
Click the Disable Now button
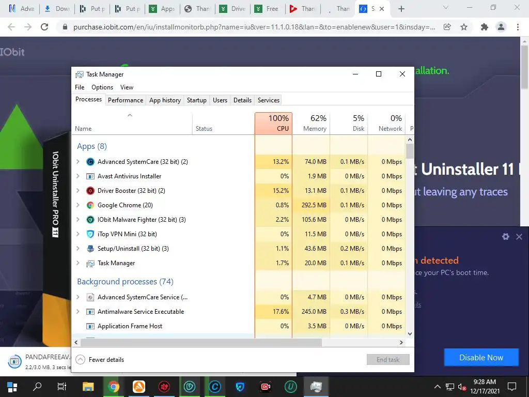tap(481, 358)
